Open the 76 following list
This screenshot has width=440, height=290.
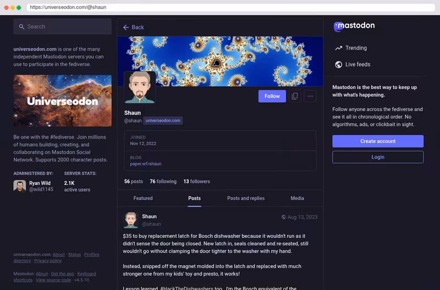tap(163, 181)
